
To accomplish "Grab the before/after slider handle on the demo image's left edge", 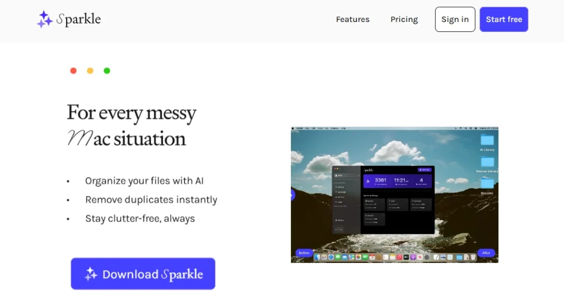I will [x=292, y=195].
